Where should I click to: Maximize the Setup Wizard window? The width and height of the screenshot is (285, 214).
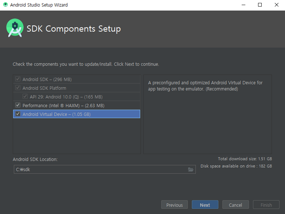pos(260,5)
